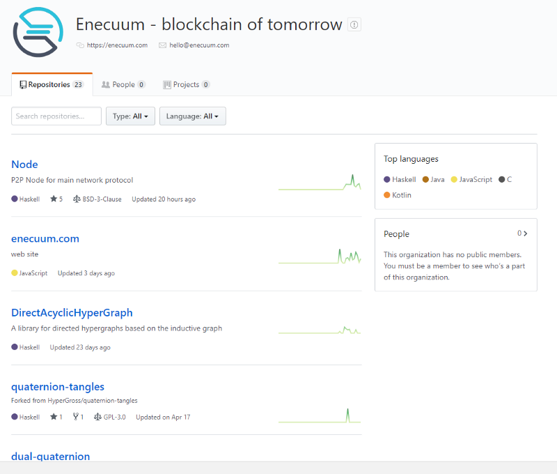Click the report icon beside organization title
Screen dimensions: 557x474
354,24
